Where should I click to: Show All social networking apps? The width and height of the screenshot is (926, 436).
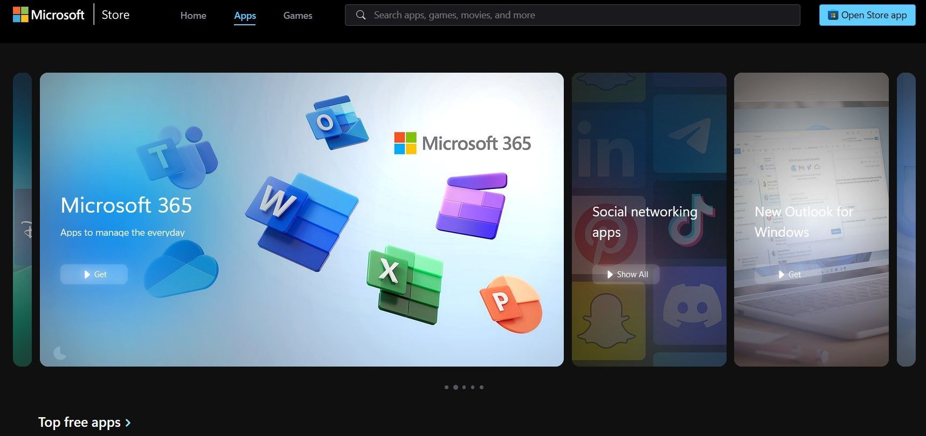(x=626, y=274)
